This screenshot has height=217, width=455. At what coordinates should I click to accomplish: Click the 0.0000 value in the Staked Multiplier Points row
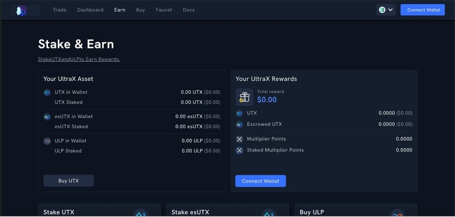point(404,150)
